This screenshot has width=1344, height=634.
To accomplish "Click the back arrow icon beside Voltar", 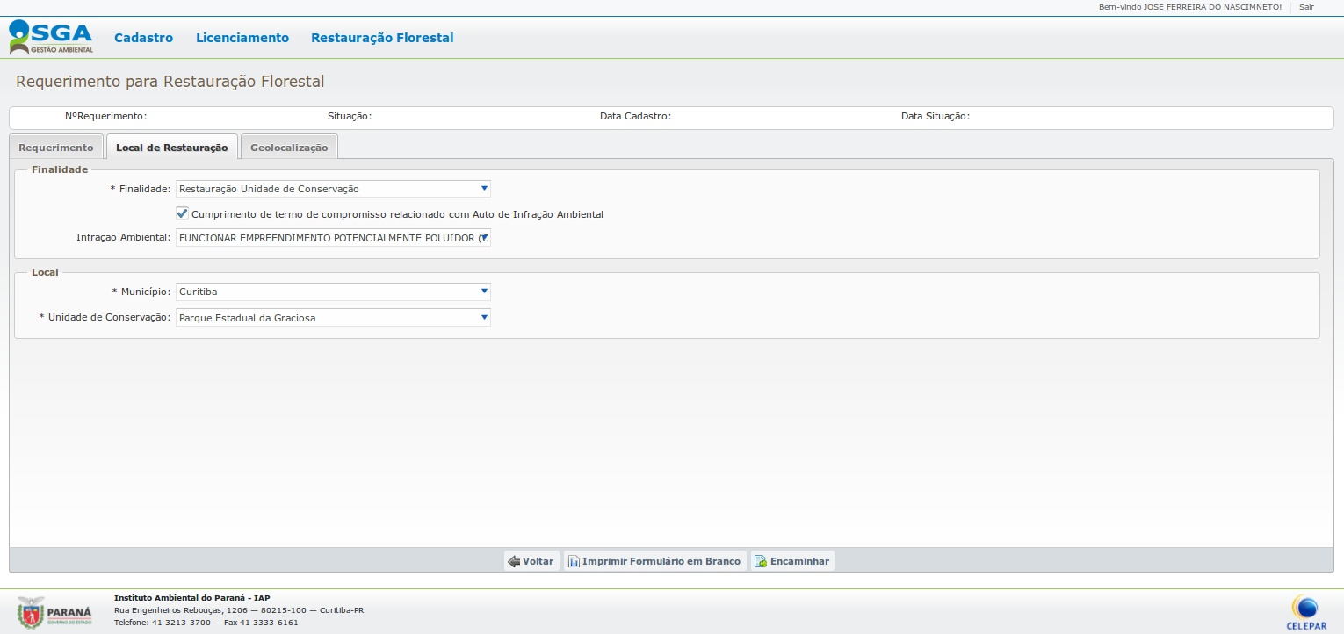I will tap(514, 561).
